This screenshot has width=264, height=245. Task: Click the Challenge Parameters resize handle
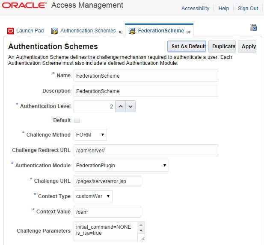tap(142, 239)
